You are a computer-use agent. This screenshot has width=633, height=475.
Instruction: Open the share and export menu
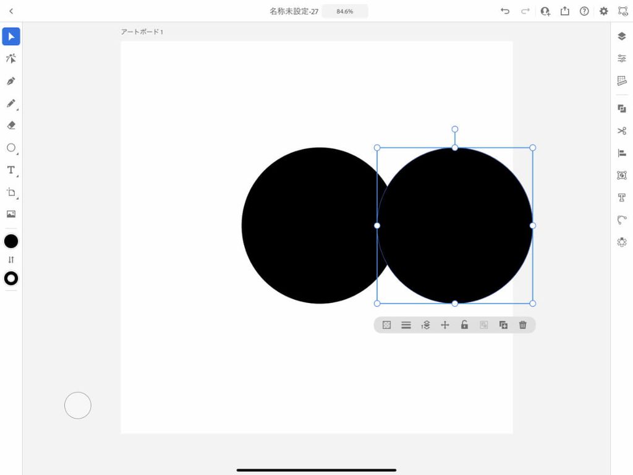coord(565,11)
